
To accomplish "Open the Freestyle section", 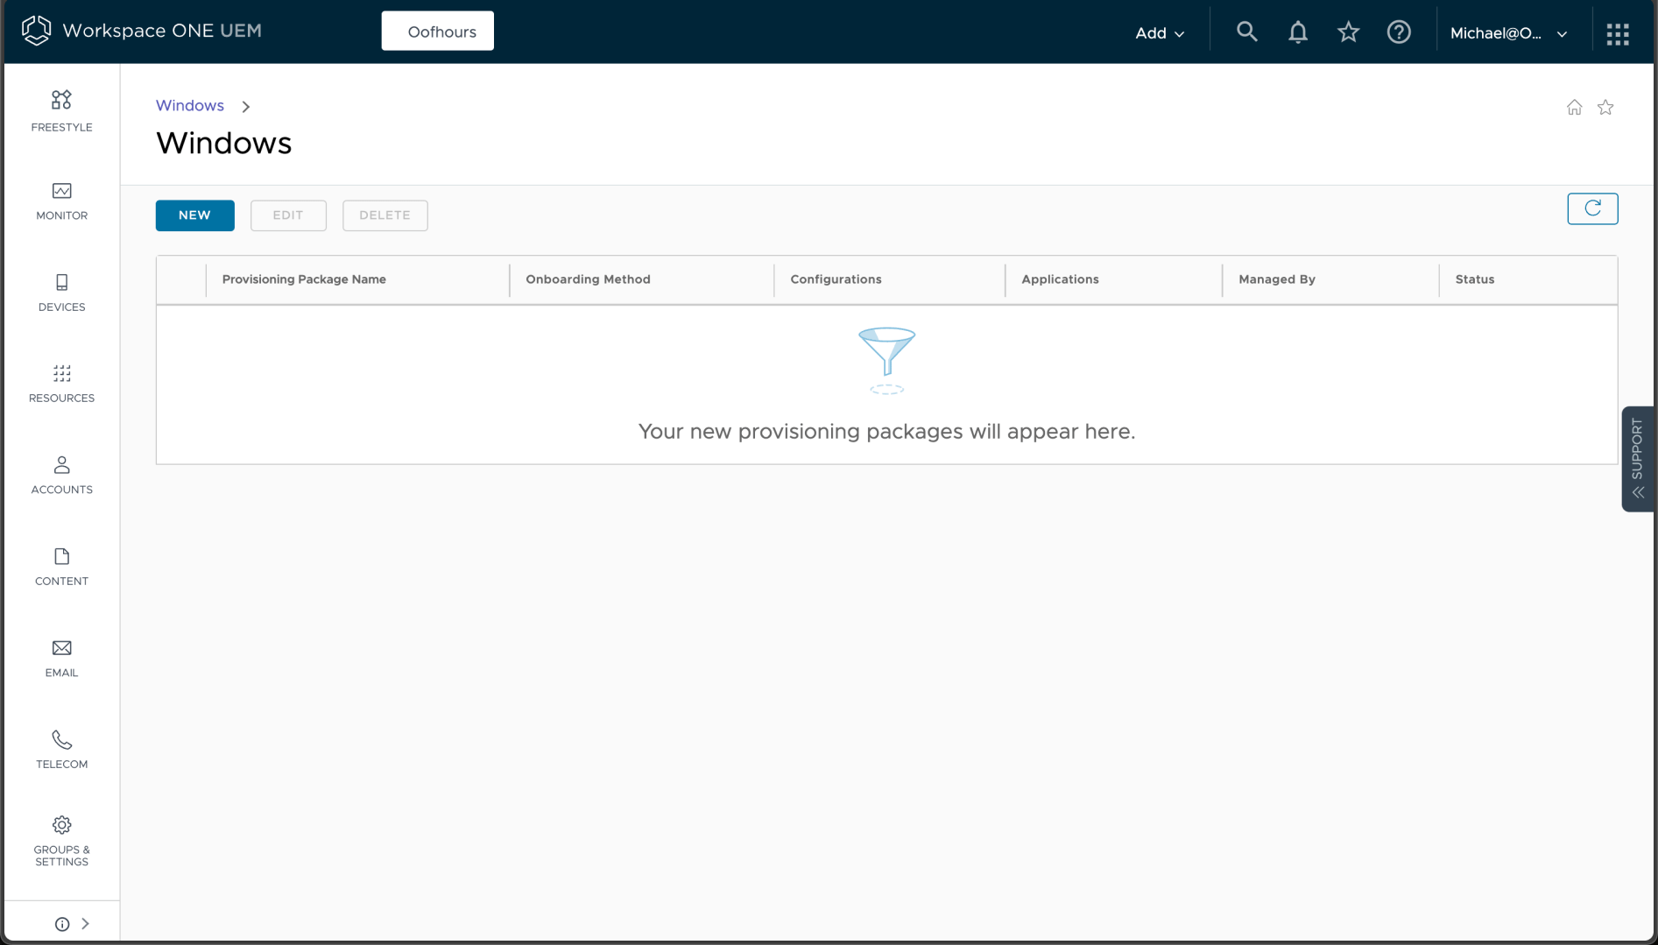I will coord(61,110).
